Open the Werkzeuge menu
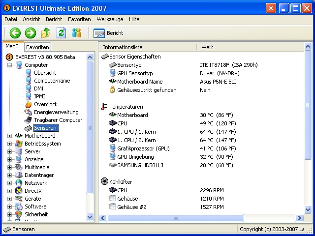Viewport: 315px width, 236px height. 110,19
